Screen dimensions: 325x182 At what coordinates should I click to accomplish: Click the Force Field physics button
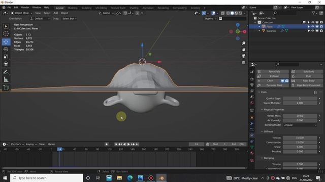tap(273, 72)
